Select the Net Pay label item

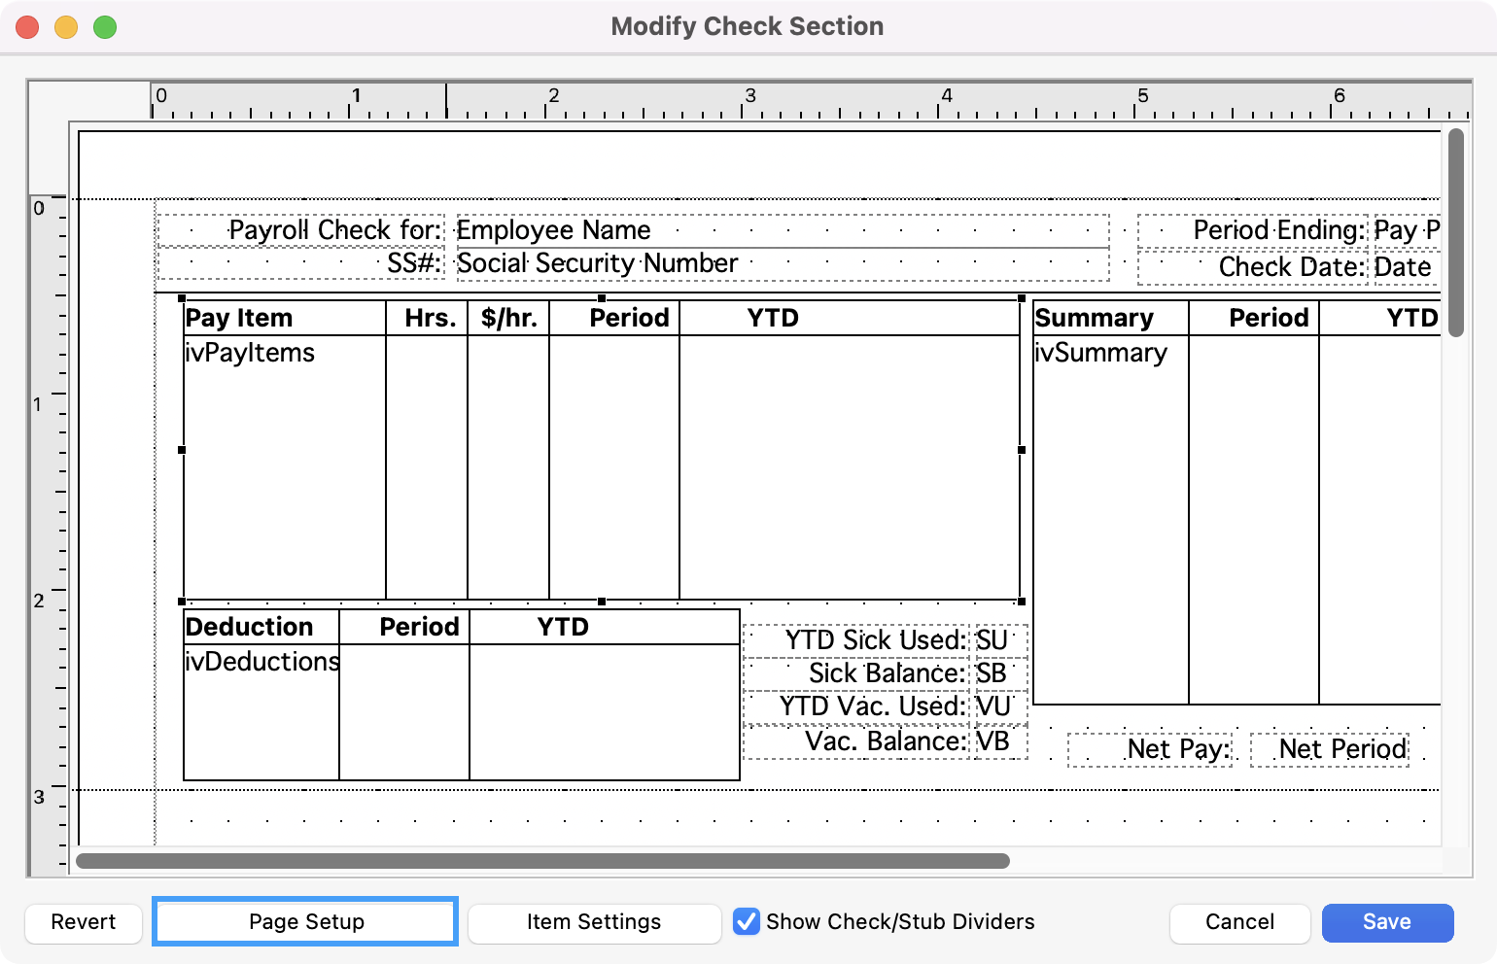click(1150, 749)
